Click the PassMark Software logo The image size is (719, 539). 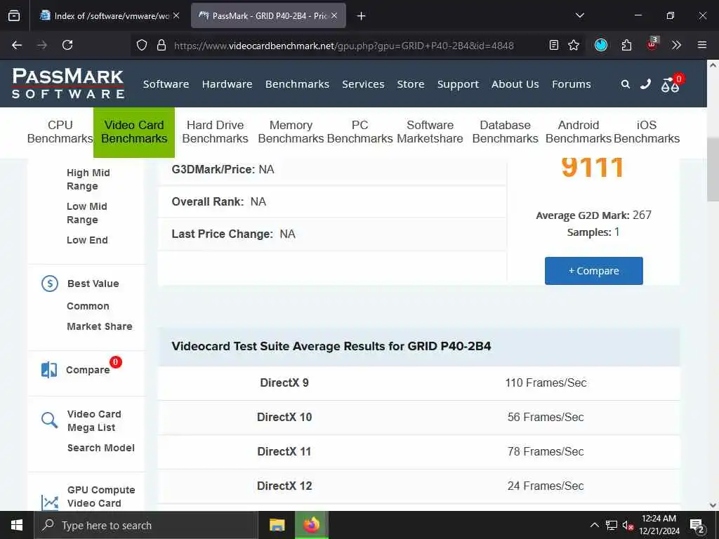68,83
